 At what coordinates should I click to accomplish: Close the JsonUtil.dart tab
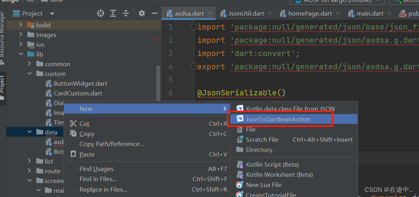(x=270, y=13)
